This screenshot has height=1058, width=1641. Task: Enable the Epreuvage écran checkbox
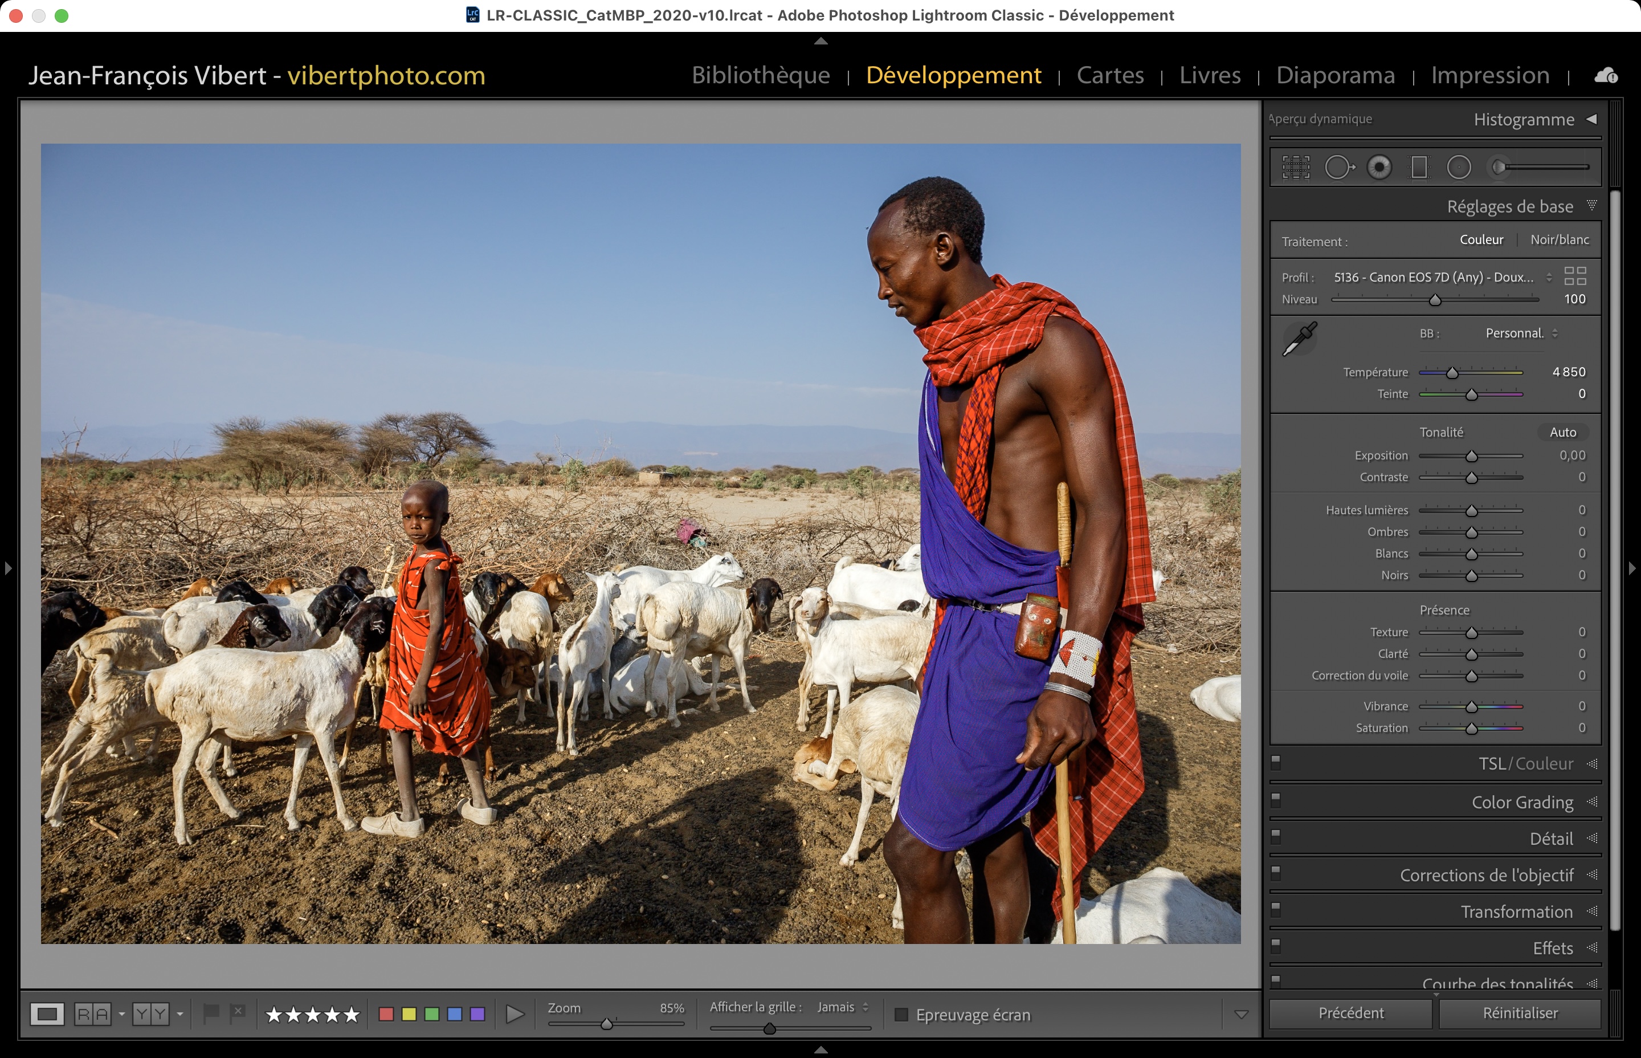click(901, 1015)
